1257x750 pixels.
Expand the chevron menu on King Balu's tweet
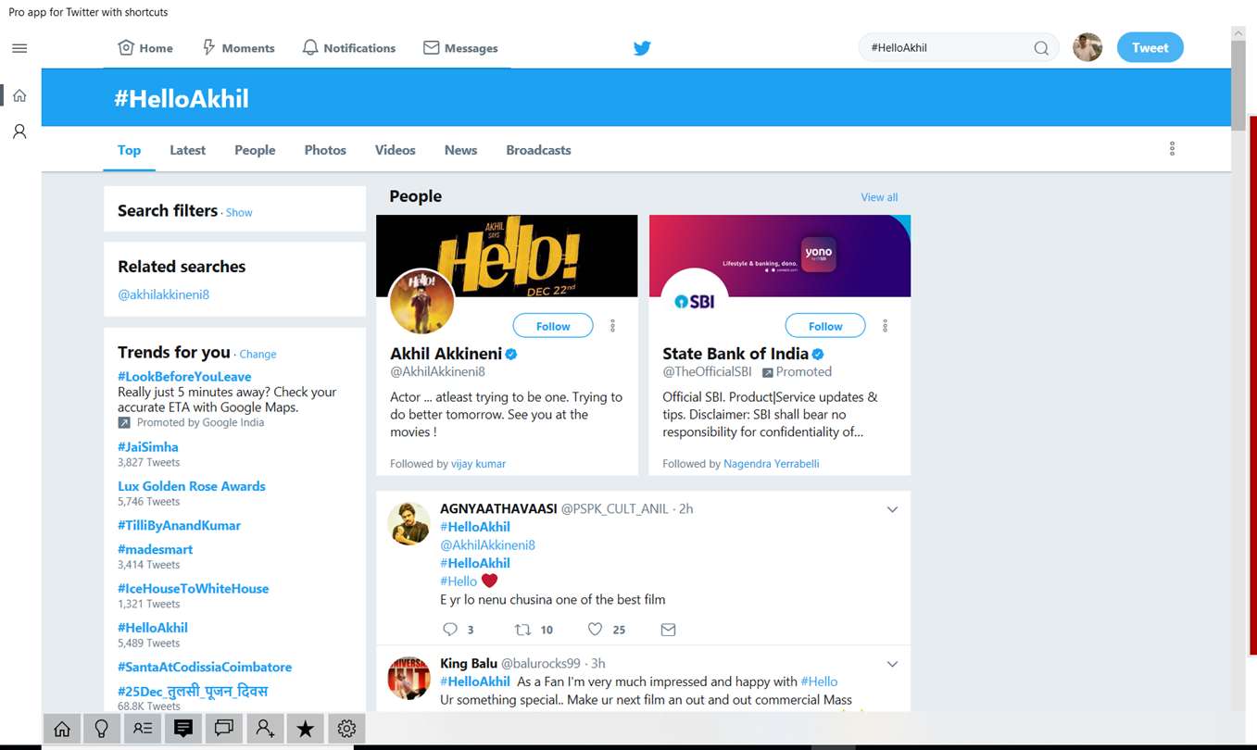coord(892,664)
